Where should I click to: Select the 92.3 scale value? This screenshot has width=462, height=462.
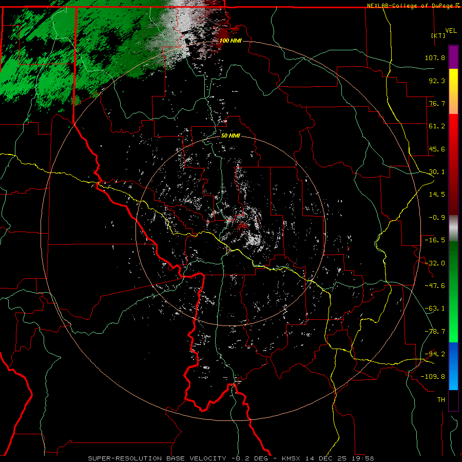(437, 81)
